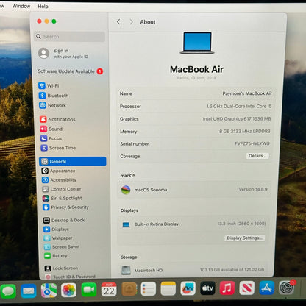This screenshot has height=306, width=306.
Task: Open Appearance settings
Action: [58, 171]
